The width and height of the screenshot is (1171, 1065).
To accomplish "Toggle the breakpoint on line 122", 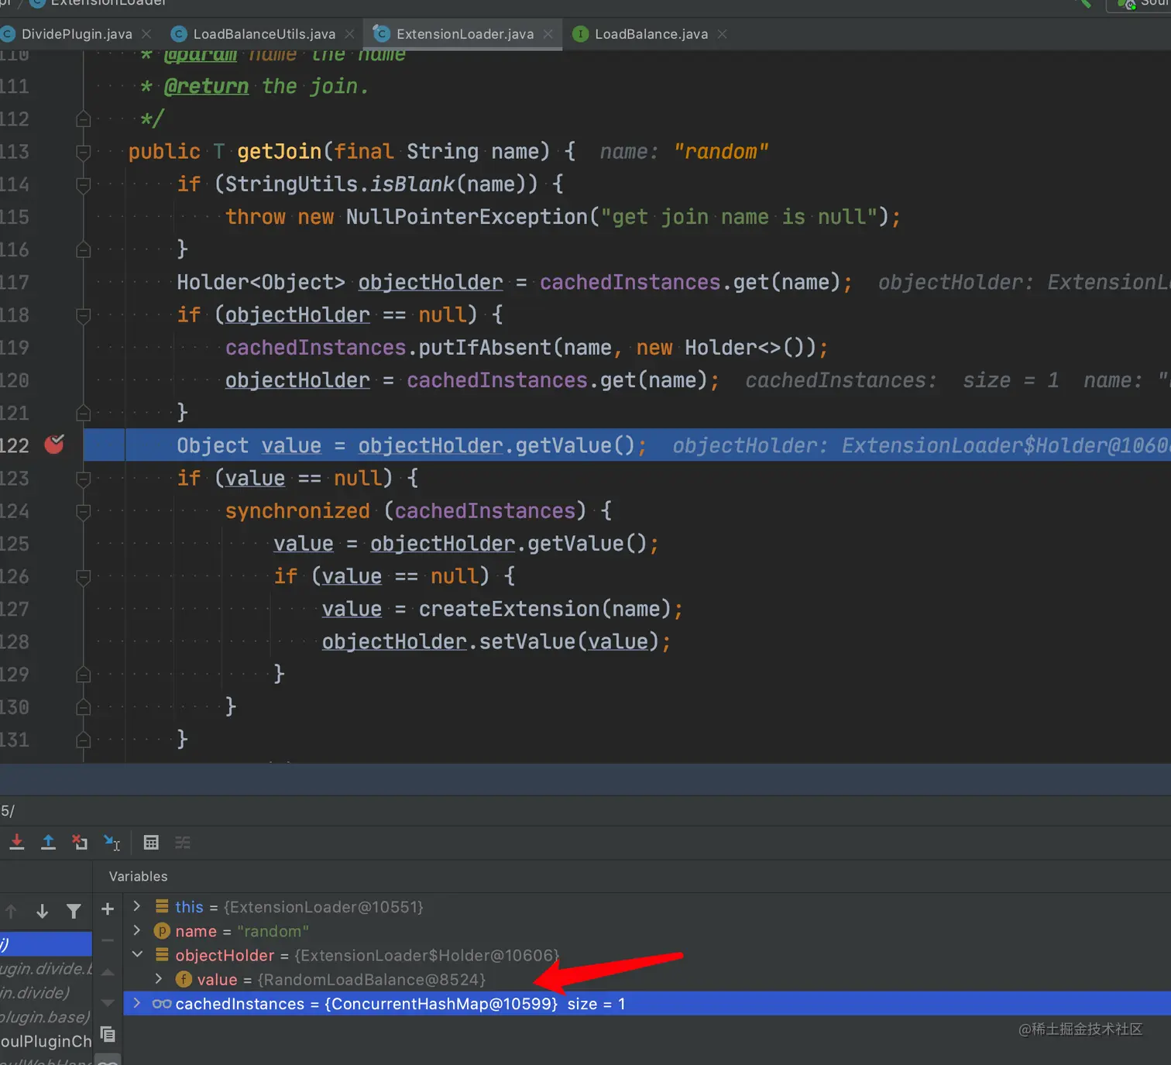I will (x=54, y=444).
